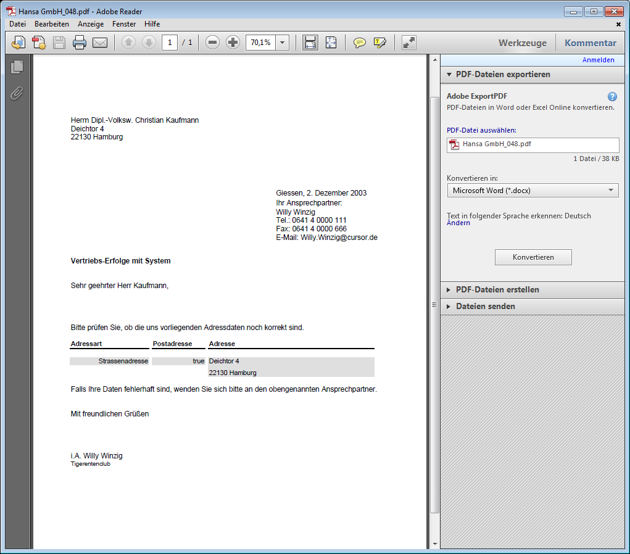Image resolution: width=630 pixels, height=554 pixels.
Task: Click the print file icon
Action: 80,43
